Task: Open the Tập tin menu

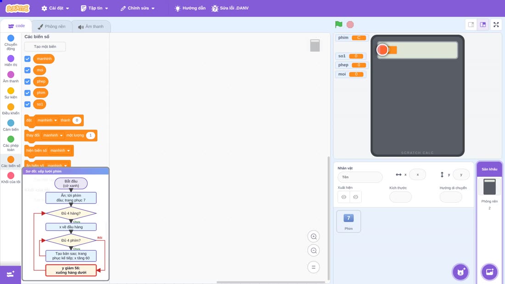Action: (x=95, y=8)
